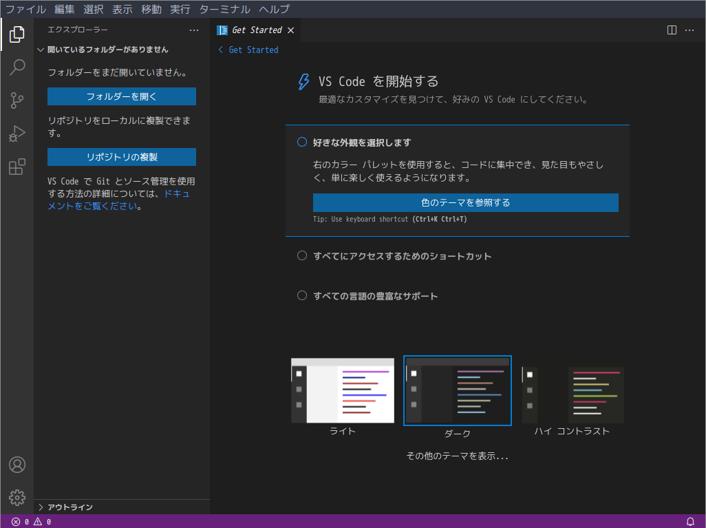This screenshot has height=528, width=706.
Task: Click the フォルダーを開く button
Action: (x=122, y=96)
